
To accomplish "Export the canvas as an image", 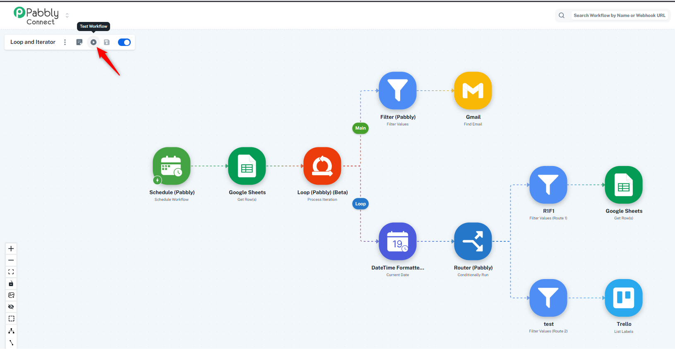I will coord(11,295).
